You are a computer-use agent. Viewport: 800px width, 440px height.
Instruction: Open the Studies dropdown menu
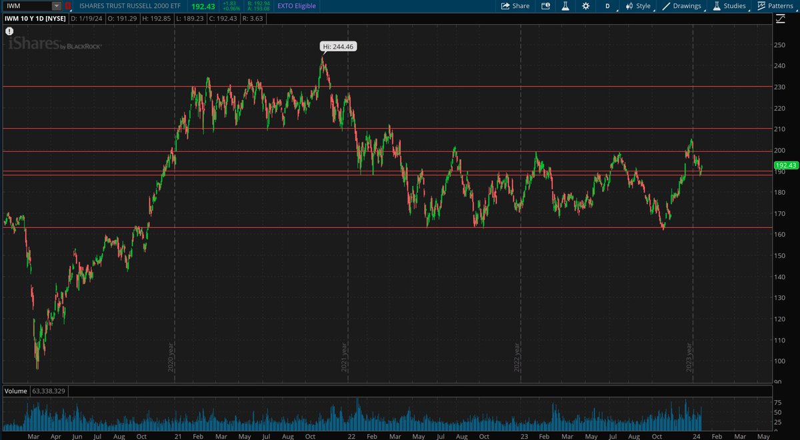[x=731, y=6]
